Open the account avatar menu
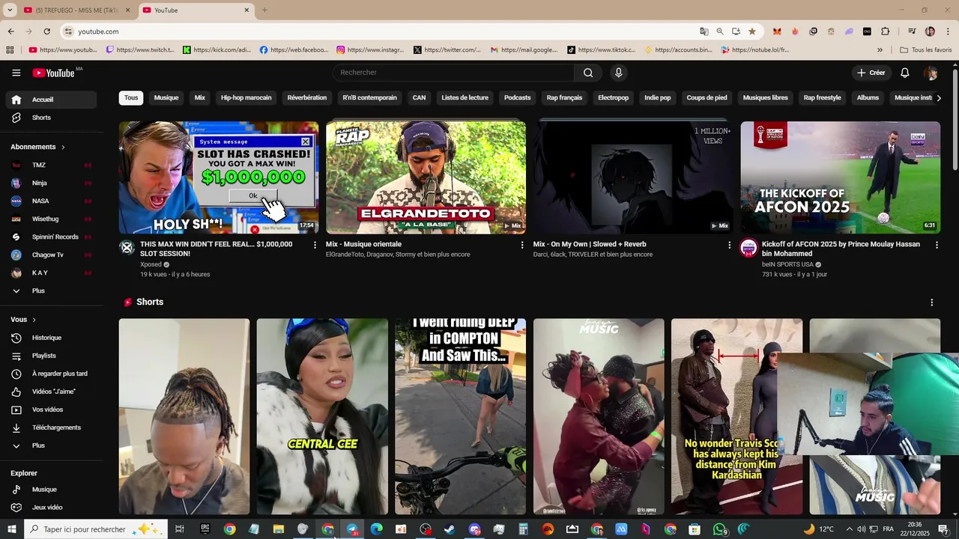This screenshot has width=959, height=539. (931, 73)
